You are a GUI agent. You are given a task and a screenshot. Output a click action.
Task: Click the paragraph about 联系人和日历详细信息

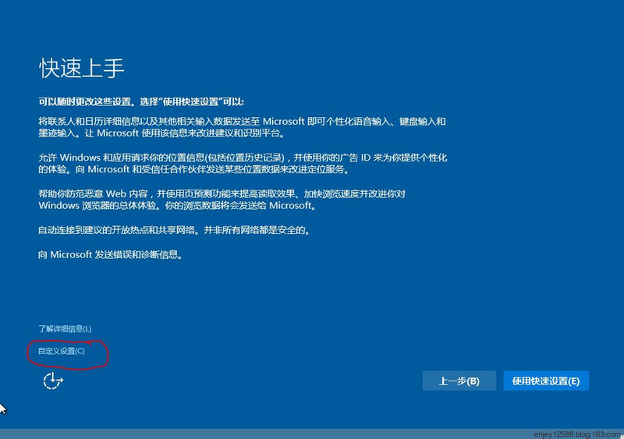[242, 127]
